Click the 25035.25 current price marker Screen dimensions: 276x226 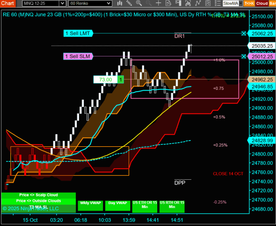(x=261, y=46)
